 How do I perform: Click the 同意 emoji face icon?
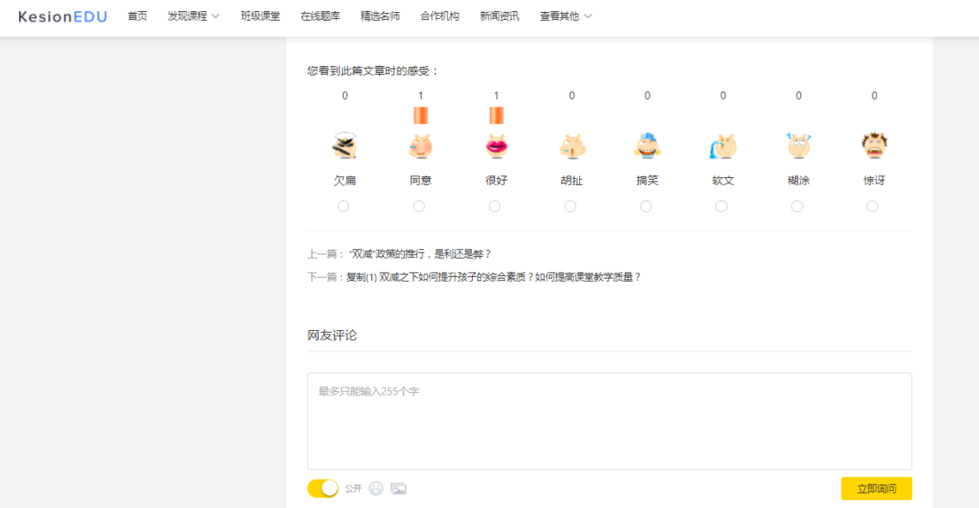click(x=419, y=146)
